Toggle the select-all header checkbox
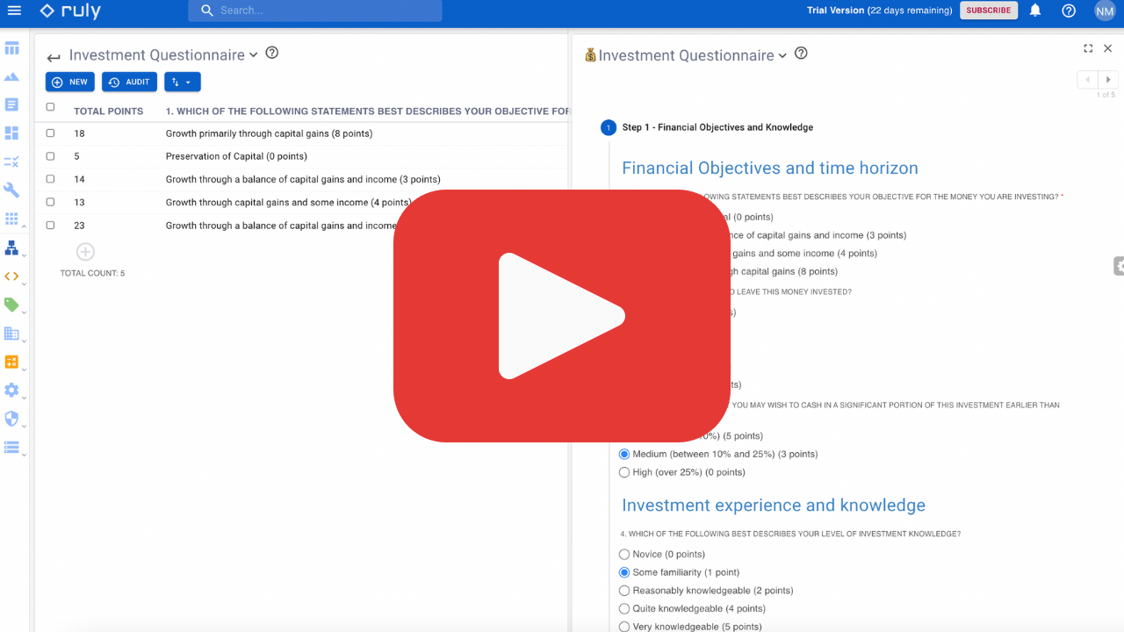Screen dimensions: 1124x632 50,107
